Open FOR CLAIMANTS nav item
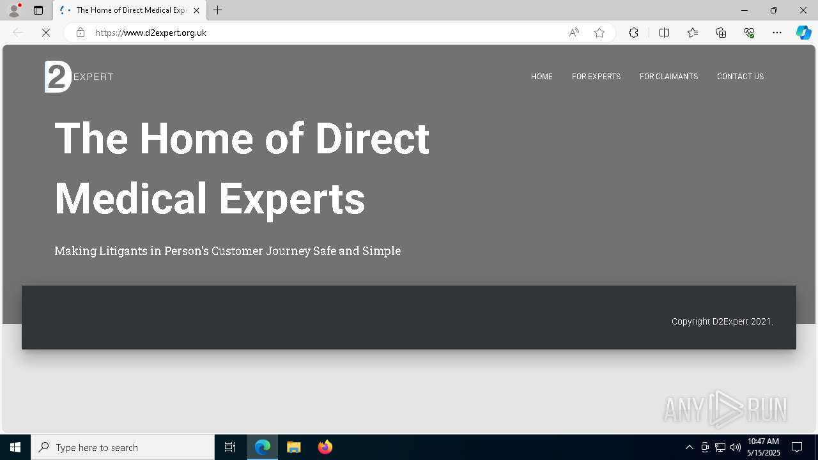 pyautogui.click(x=668, y=77)
